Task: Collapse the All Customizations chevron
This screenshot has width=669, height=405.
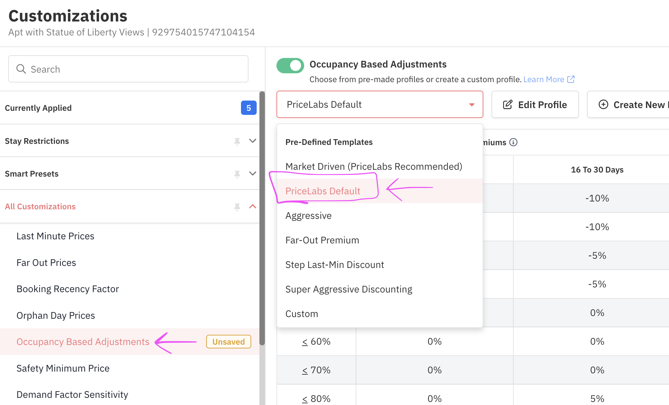Action: click(253, 206)
